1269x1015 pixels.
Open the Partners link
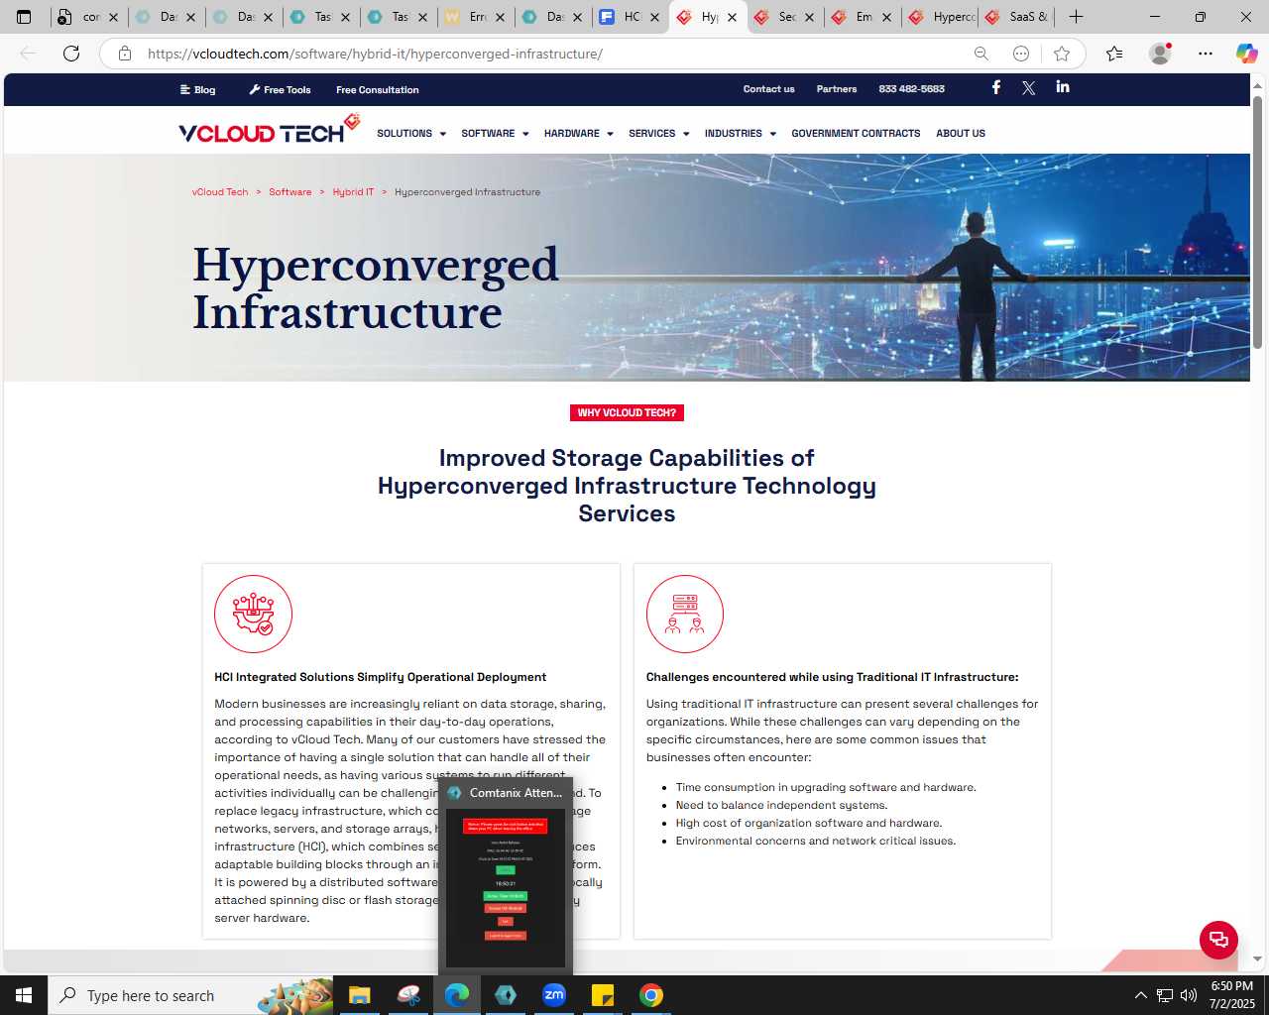(837, 89)
